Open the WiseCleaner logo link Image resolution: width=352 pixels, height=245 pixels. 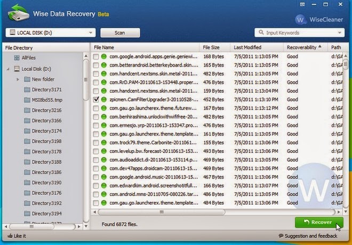point(319,20)
